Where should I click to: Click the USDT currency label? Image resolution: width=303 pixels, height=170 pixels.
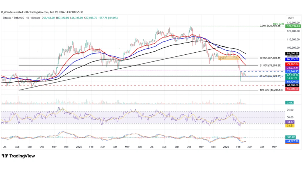(290, 18)
